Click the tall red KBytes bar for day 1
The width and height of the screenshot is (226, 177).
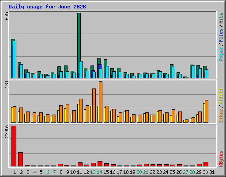click(14, 146)
